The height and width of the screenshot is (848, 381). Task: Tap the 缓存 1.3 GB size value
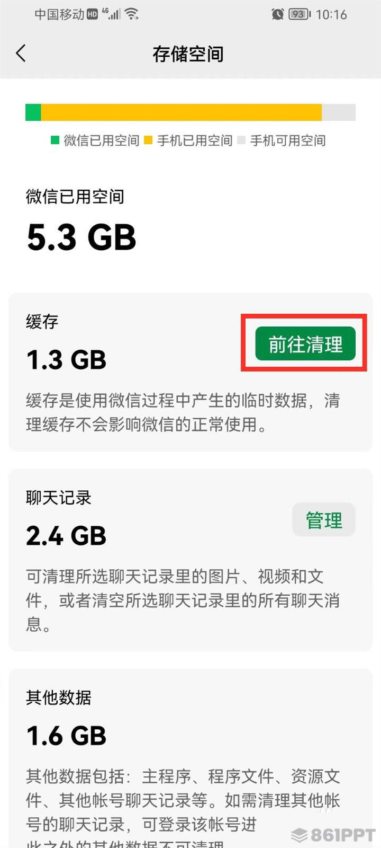[x=66, y=360]
